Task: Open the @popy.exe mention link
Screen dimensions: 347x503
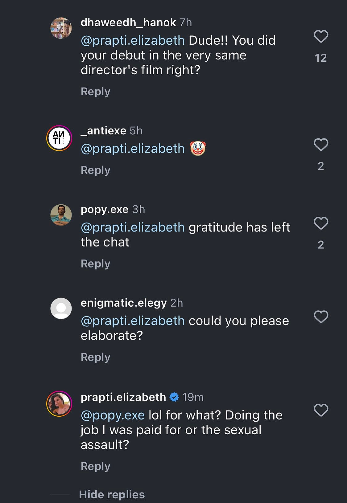Action: click(113, 415)
